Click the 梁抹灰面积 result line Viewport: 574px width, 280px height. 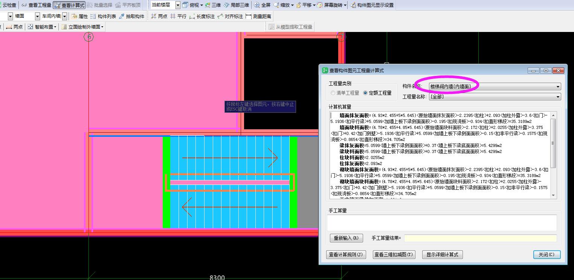pos(420,145)
